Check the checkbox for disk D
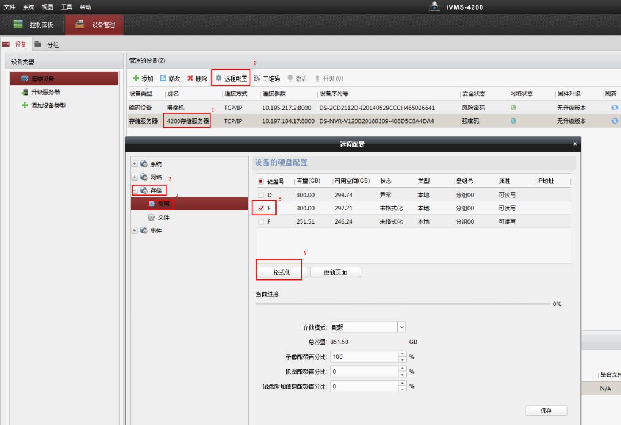The height and width of the screenshot is (425, 621). (262, 195)
